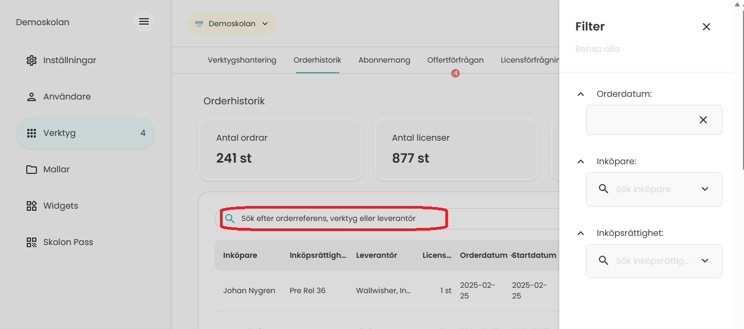Select the Verktyg grid icon

tap(32, 133)
